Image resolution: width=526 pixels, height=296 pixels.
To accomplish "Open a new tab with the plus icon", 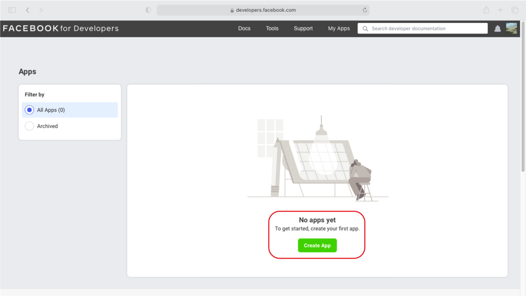I will [x=500, y=10].
